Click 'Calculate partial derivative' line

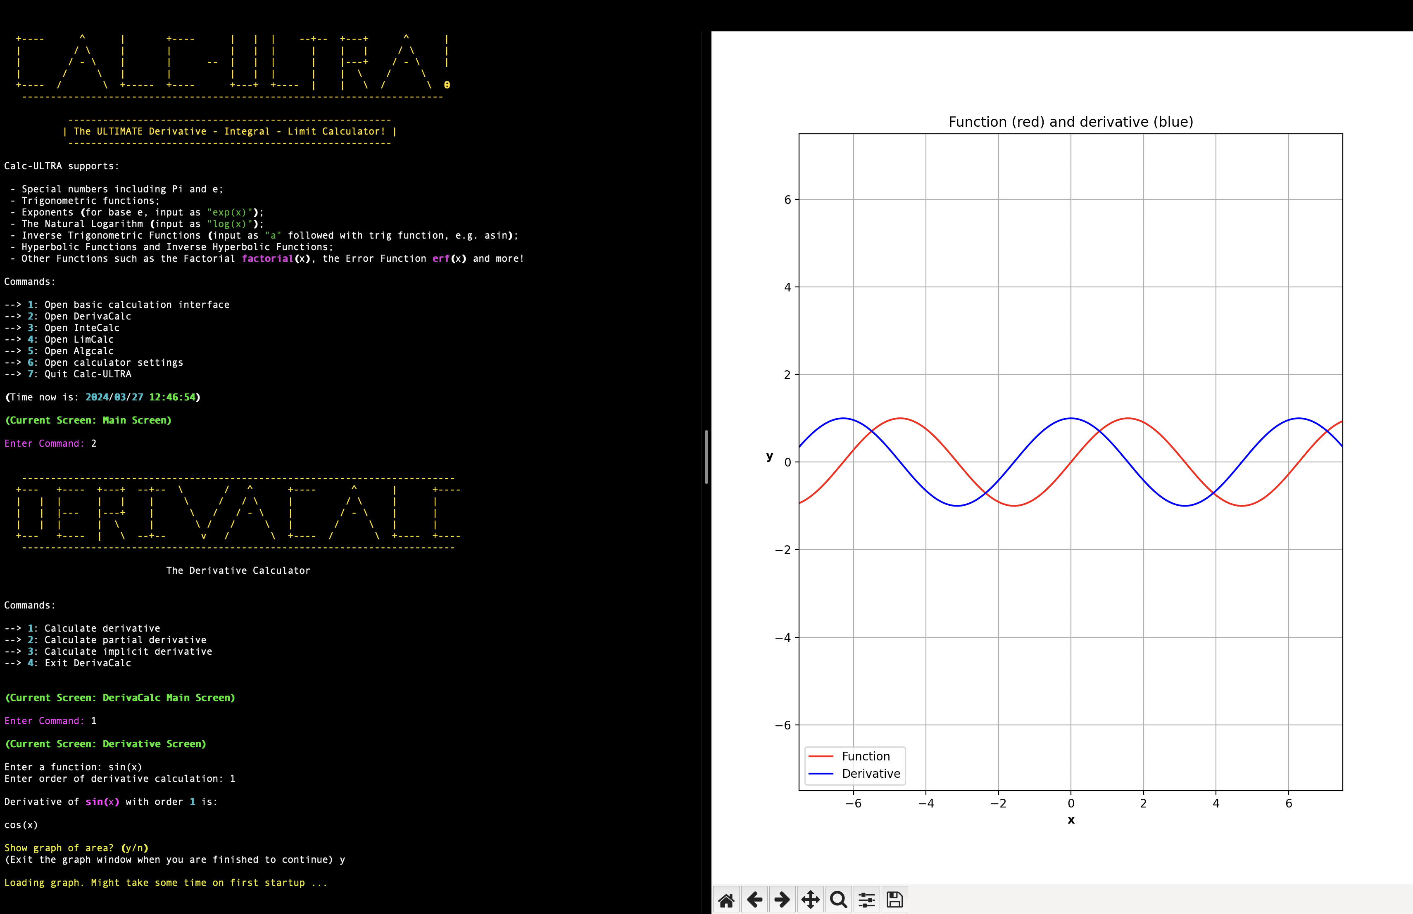click(x=105, y=640)
